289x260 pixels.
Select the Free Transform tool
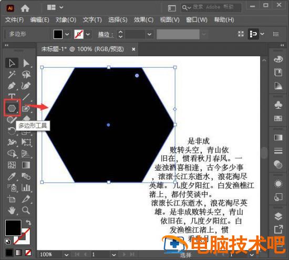26,142
